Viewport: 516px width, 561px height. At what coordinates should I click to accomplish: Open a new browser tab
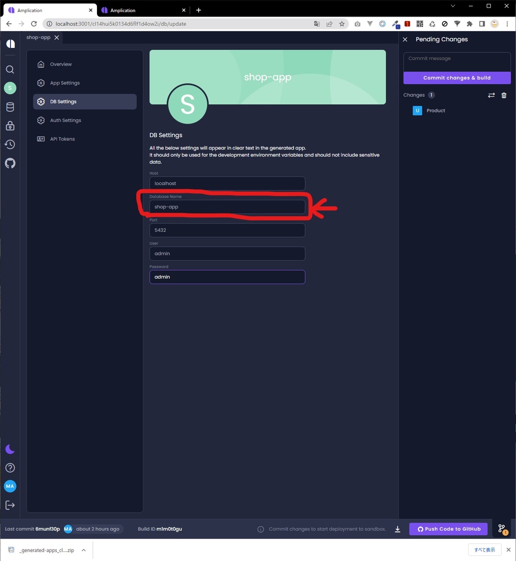click(x=199, y=10)
